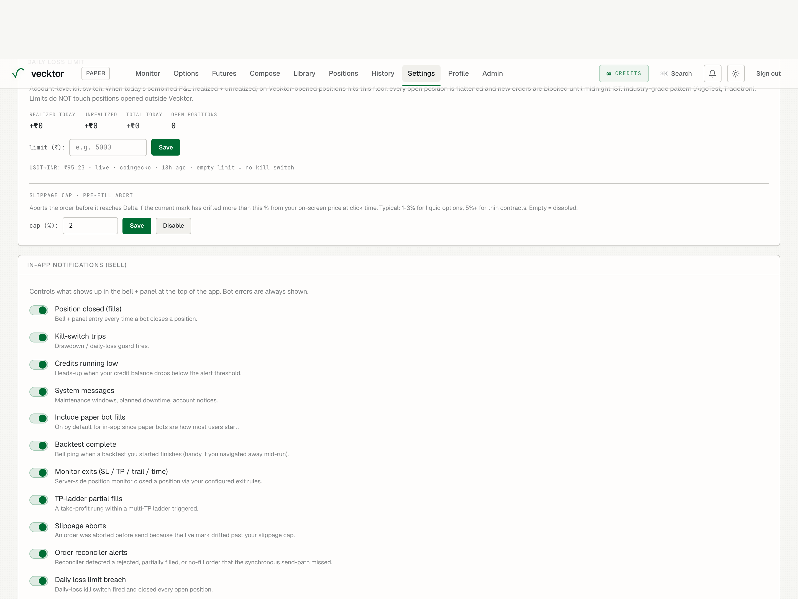Go to the Monitor tab
This screenshot has width=798, height=599.
pos(148,73)
